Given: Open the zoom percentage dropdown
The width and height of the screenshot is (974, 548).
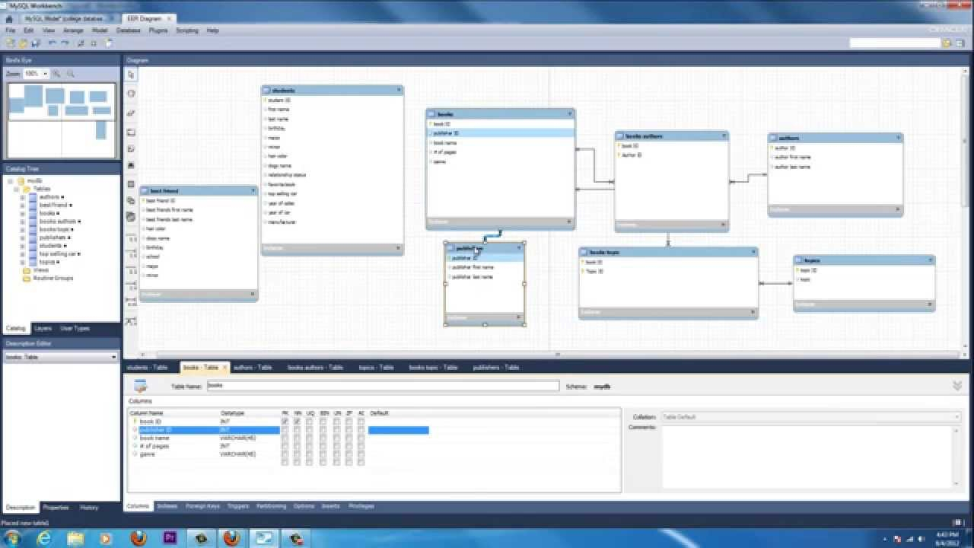Looking at the screenshot, I should pos(45,74).
